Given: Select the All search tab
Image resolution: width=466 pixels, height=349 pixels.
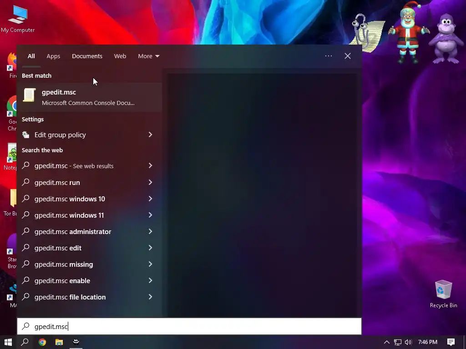Looking at the screenshot, I should [31, 56].
